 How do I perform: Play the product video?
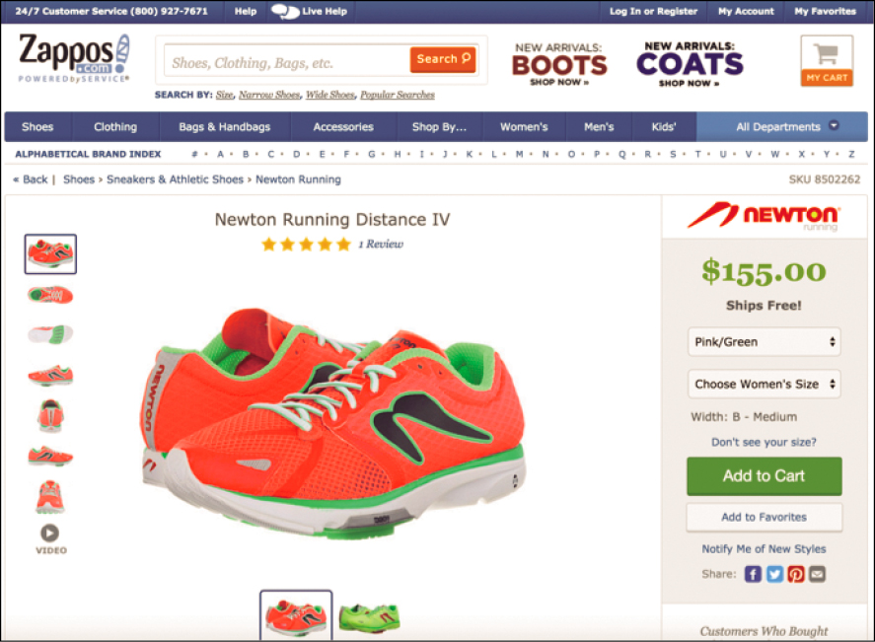pos(50,539)
